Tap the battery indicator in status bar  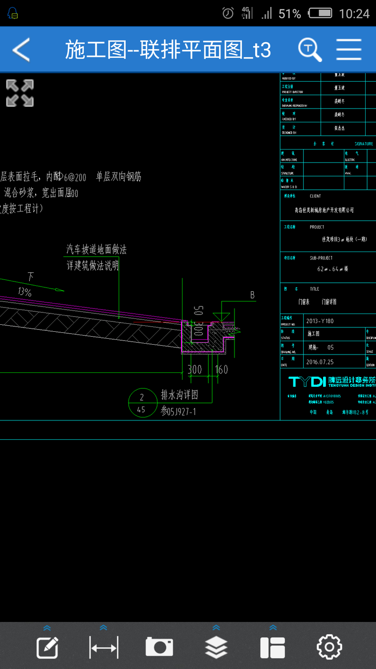pos(320,13)
